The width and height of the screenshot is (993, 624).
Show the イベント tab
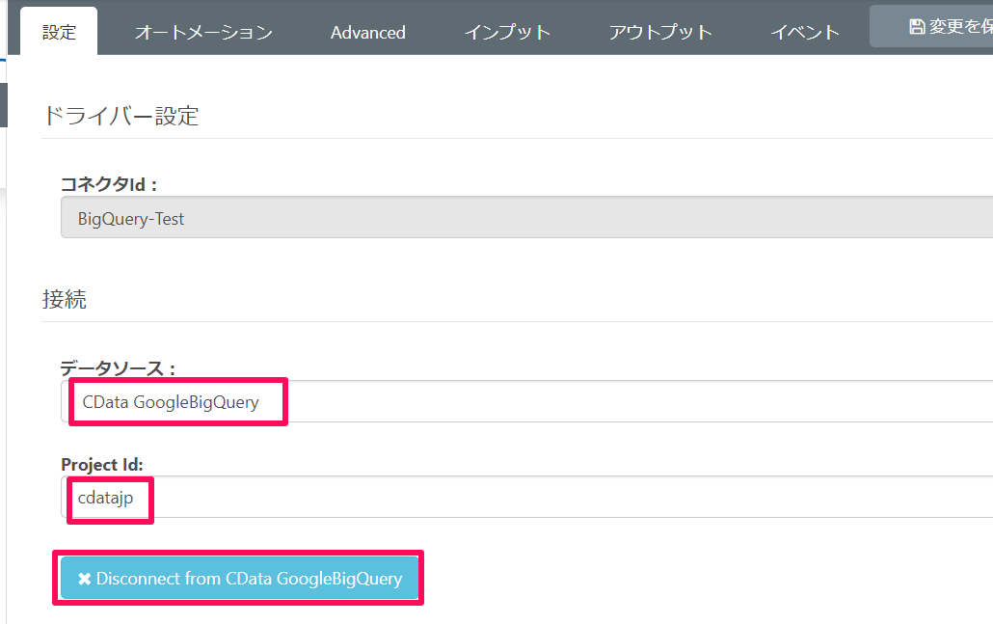[x=805, y=32]
